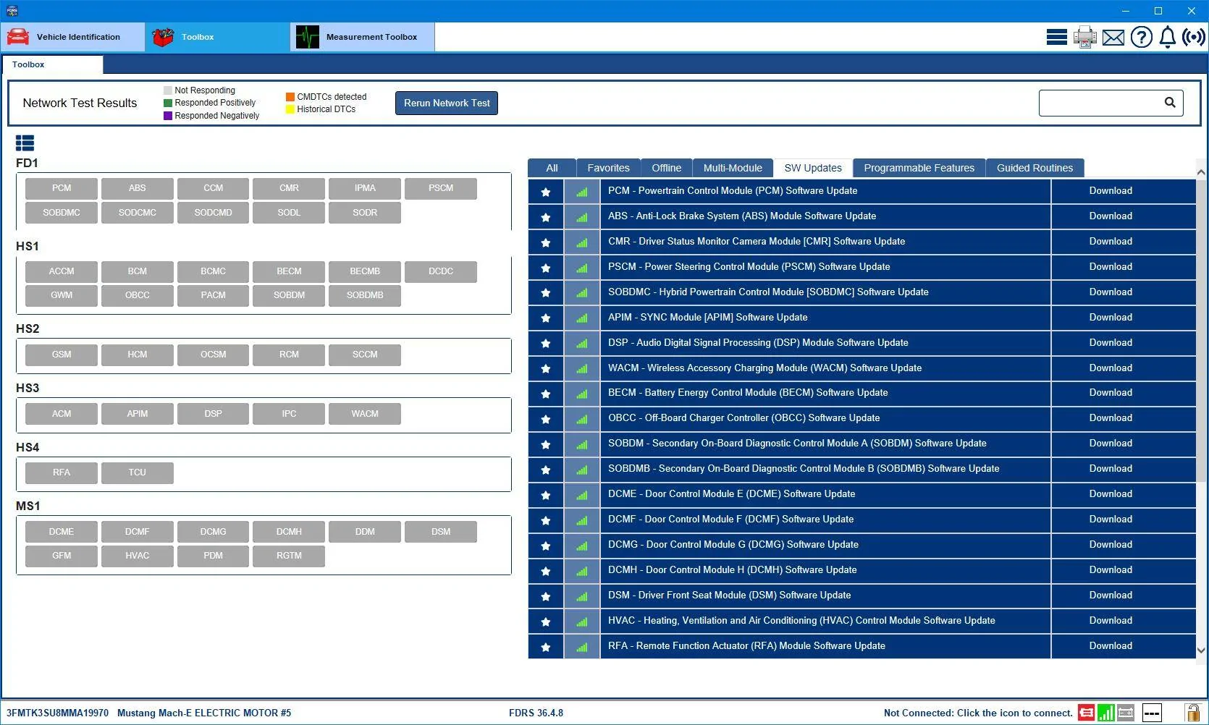Select the Favorites filter tab

tap(608, 168)
